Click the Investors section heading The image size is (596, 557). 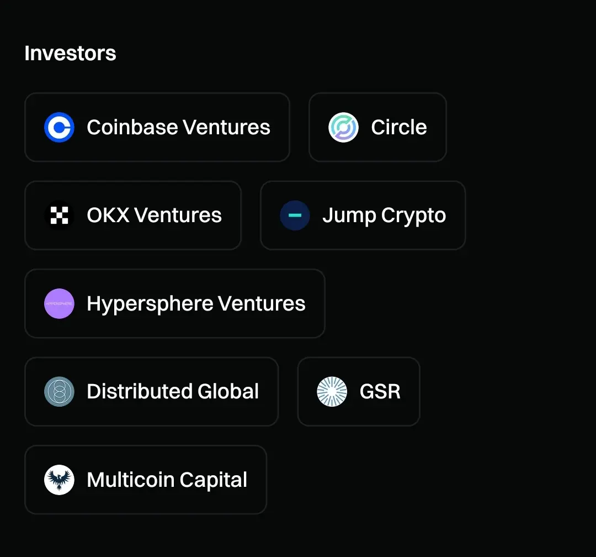click(70, 53)
